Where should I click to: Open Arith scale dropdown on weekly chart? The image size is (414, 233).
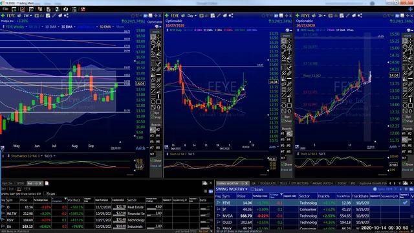click(142, 148)
